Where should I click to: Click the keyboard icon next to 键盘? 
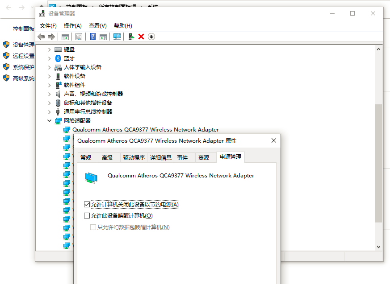coord(58,49)
